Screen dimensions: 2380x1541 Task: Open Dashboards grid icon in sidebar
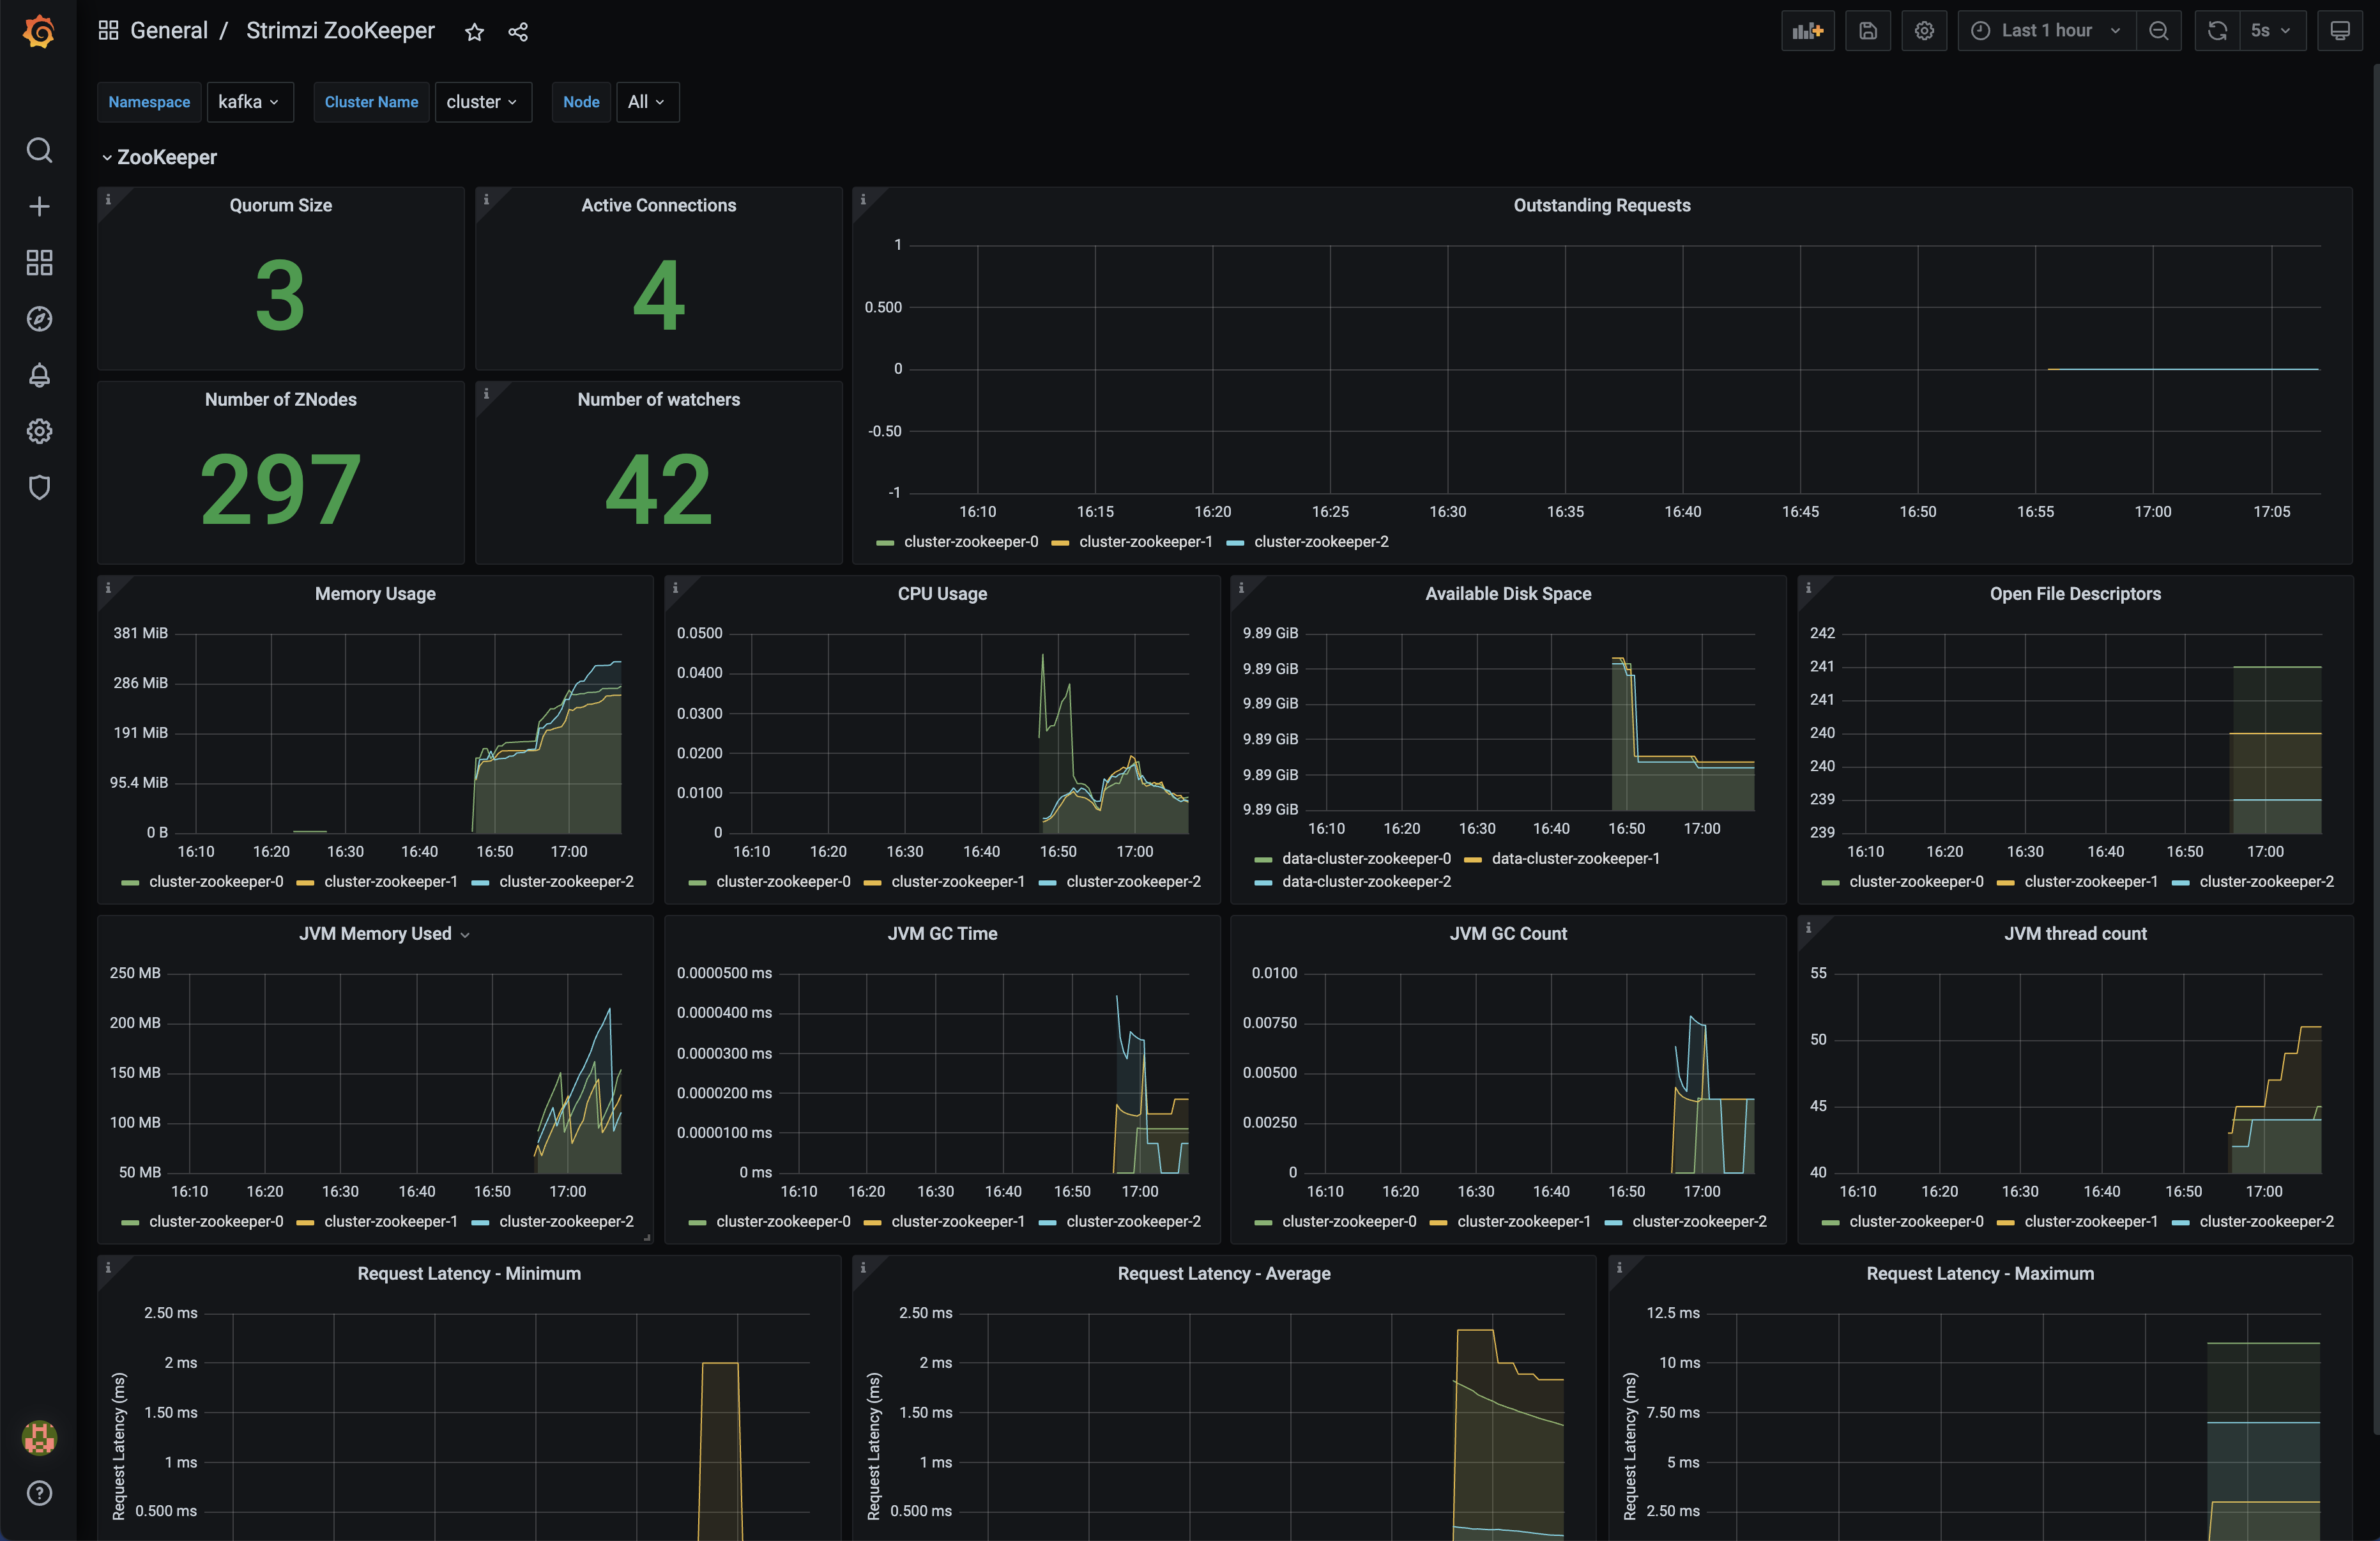(39, 262)
